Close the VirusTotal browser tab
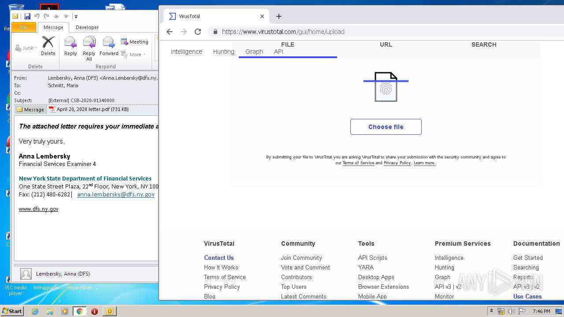The image size is (564, 317). pyautogui.click(x=262, y=16)
